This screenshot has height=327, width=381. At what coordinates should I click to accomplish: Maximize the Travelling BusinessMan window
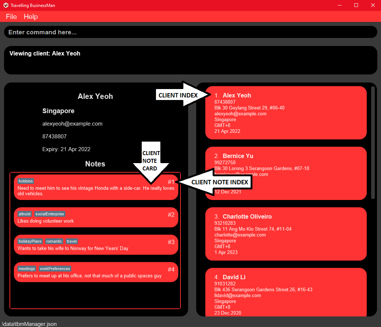click(356, 5)
